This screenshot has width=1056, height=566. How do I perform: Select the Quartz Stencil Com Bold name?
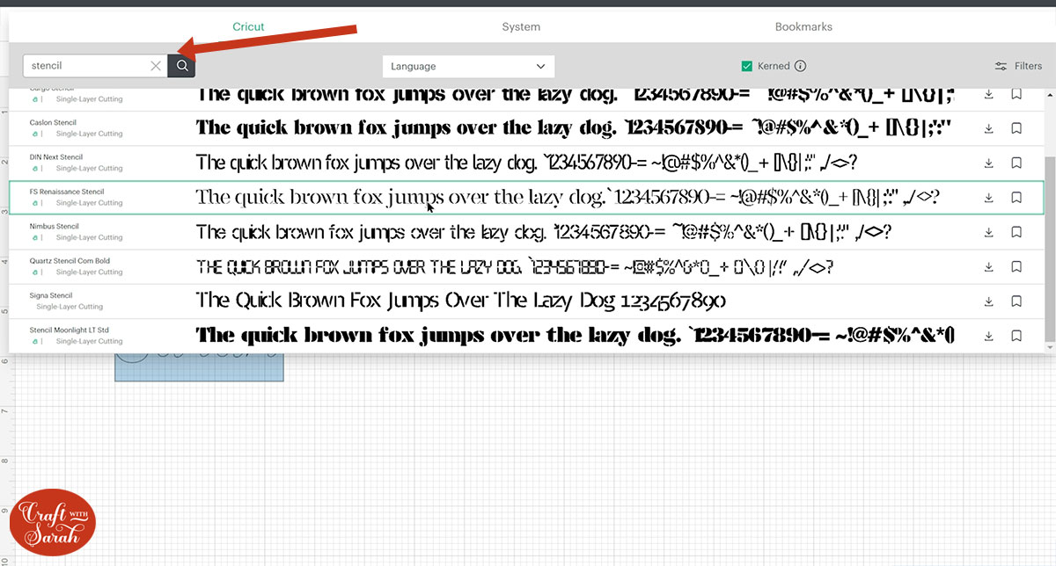[70, 261]
